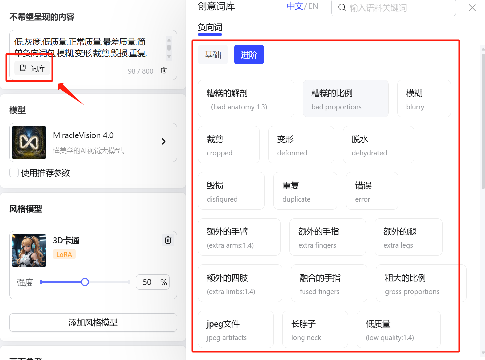Click the book icon on the 词库 button
The height and width of the screenshot is (360, 485).
(23, 68)
